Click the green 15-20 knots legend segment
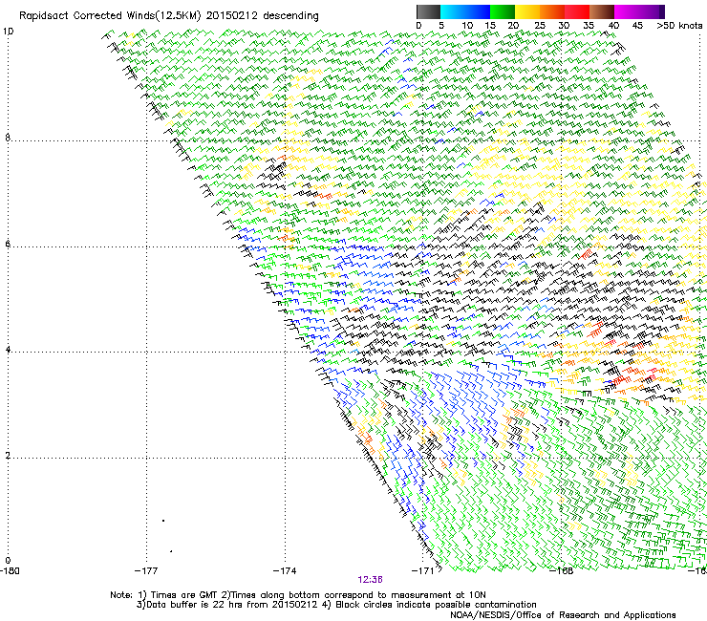707x621 pixels. 503,11
